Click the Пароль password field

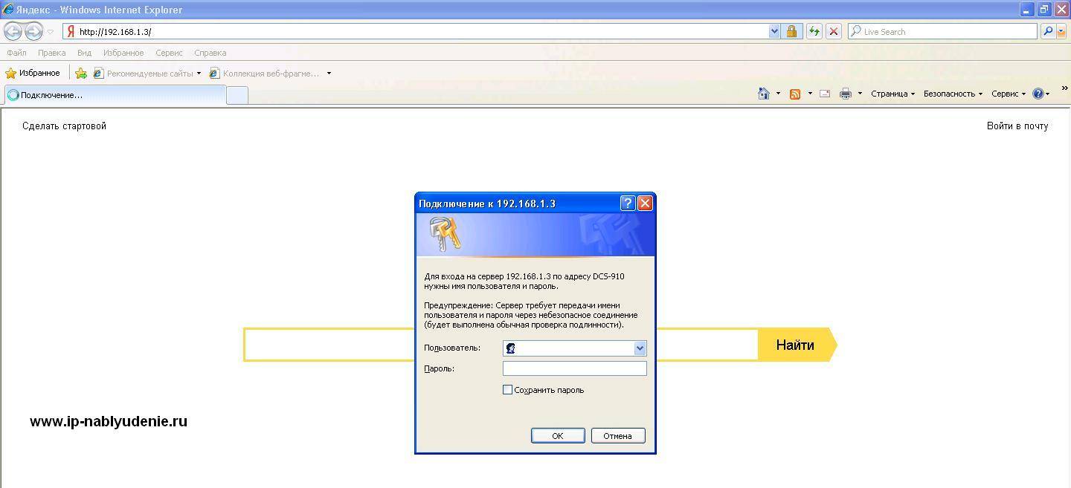pos(575,368)
